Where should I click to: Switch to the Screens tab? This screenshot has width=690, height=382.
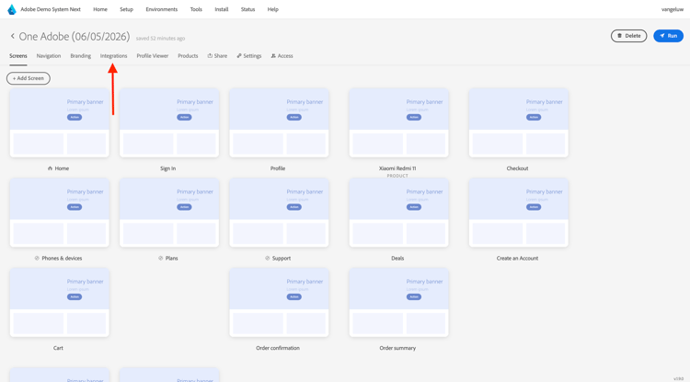coord(18,56)
